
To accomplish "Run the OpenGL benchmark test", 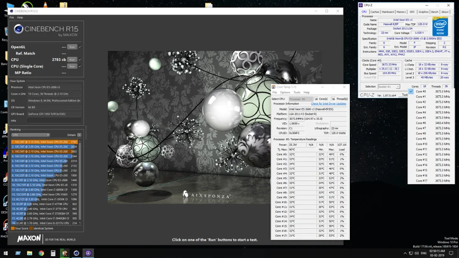I will [x=72, y=47].
